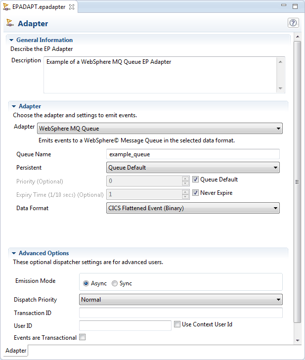Uncheck the Never Expire checkbox
Viewport: 305px width, 360px height.
click(x=195, y=193)
